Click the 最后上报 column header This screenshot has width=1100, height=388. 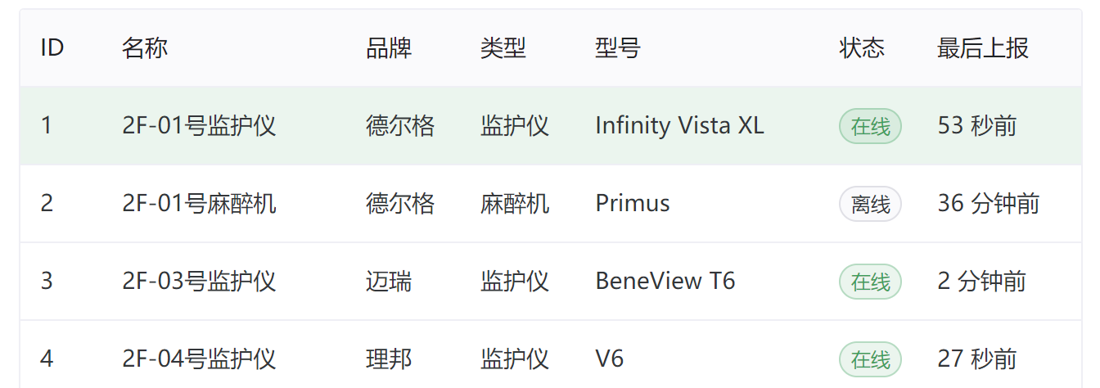[x=982, y=48]
